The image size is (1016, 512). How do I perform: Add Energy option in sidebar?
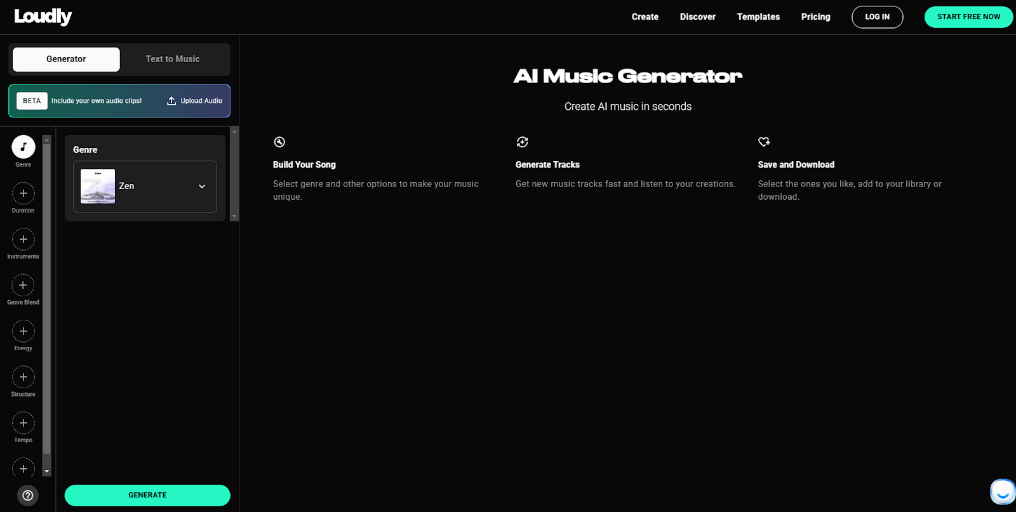pyautogui.click(x=23, y=331)
